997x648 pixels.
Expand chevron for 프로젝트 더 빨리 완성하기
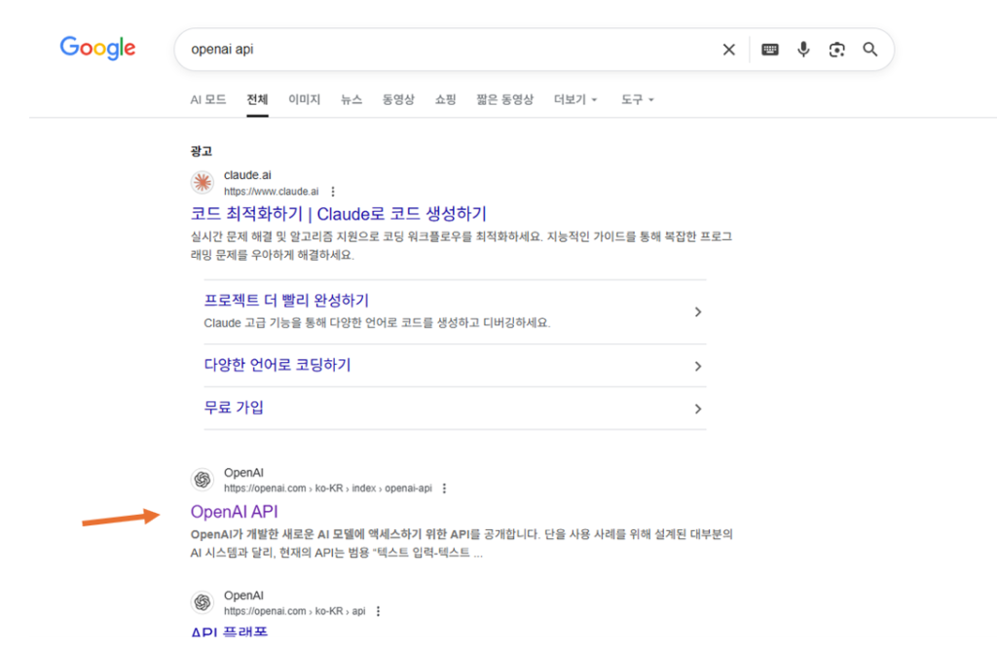point(697,312)
